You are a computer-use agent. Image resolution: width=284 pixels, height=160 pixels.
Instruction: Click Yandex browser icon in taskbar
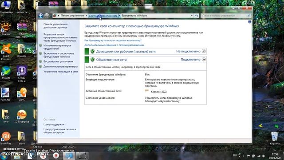[43, 156]
